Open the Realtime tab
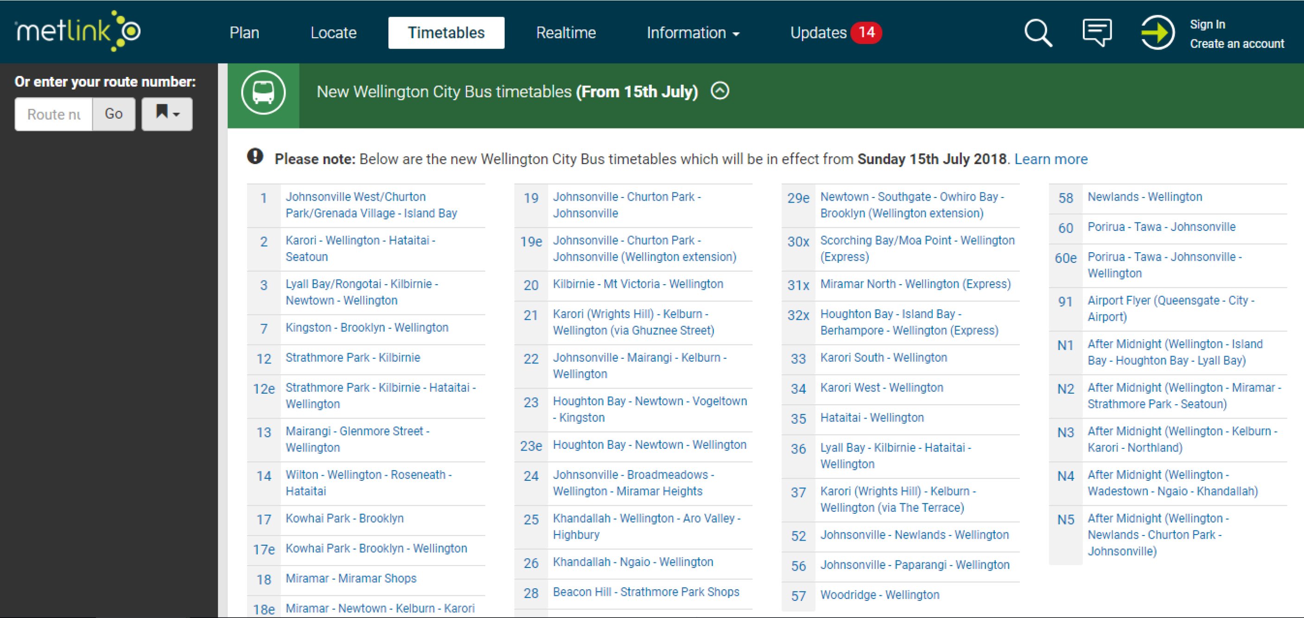 566,33
